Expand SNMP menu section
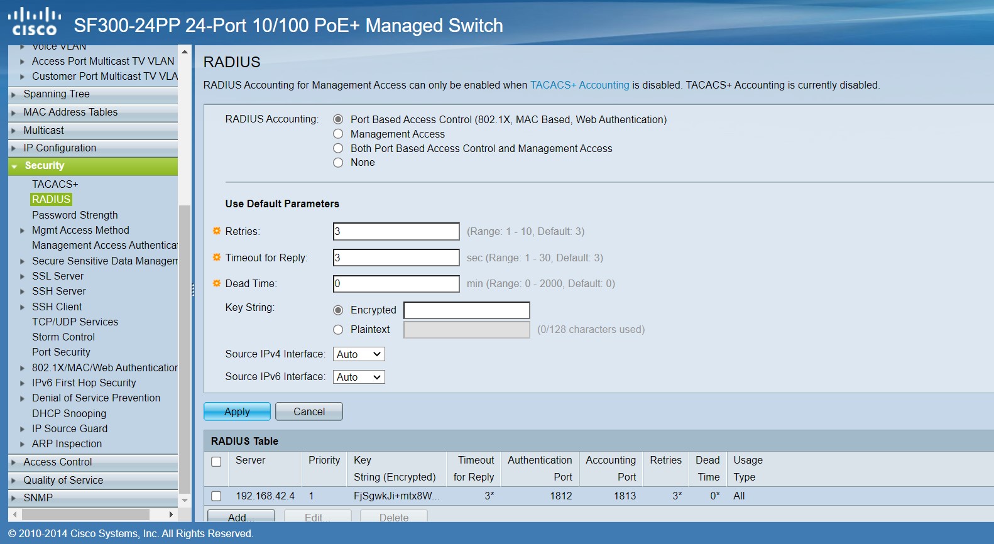994x544 pixels. click(93, 498)
